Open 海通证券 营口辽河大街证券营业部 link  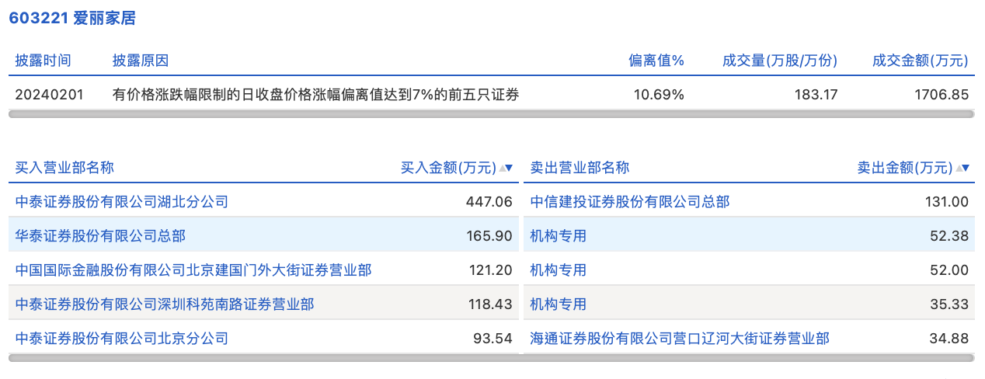click(680, 338)
